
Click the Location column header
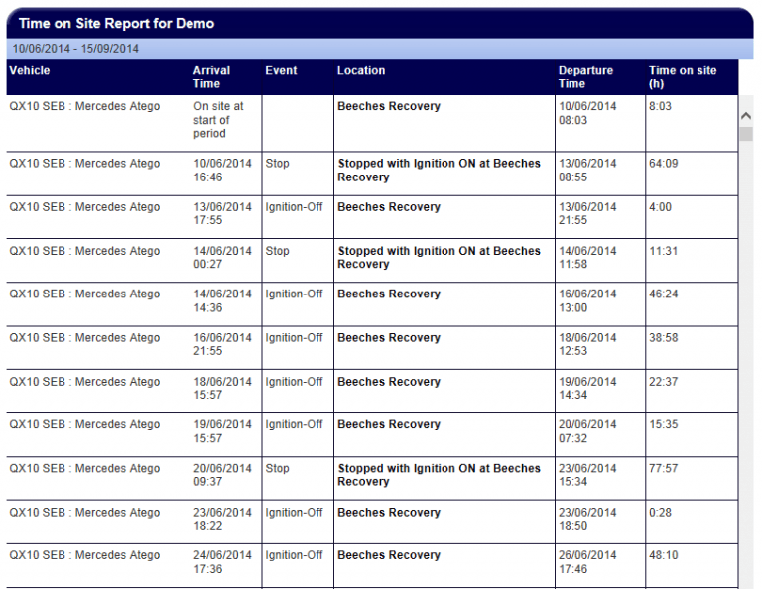tap(361, 70)
